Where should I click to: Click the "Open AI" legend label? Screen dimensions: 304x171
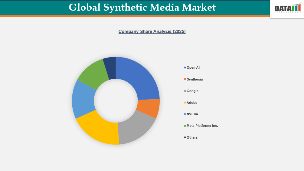pos(193,68)
